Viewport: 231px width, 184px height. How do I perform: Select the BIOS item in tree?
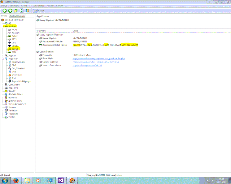[x=14, y=39]
